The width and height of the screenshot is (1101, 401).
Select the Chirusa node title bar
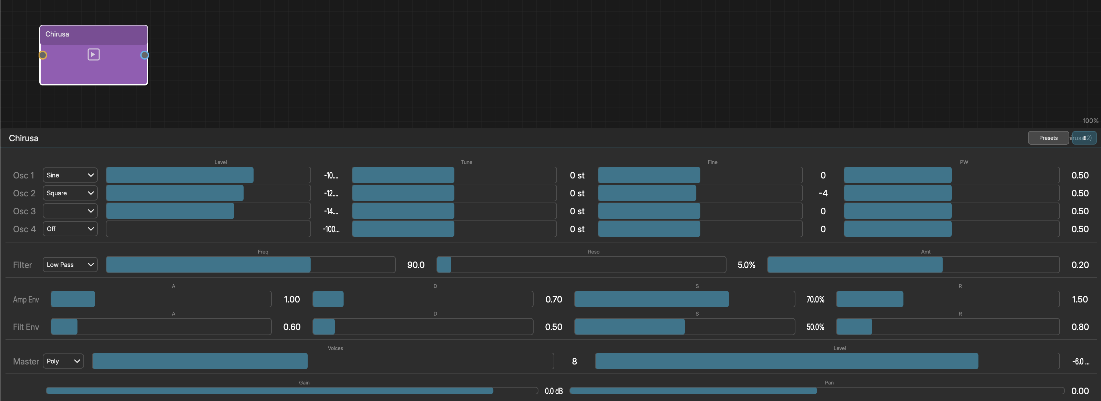click(94, 35)
